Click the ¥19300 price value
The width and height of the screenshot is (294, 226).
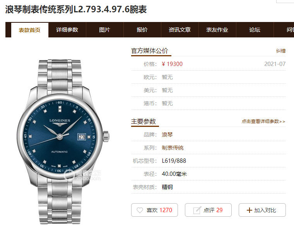[x=172, y=64]
